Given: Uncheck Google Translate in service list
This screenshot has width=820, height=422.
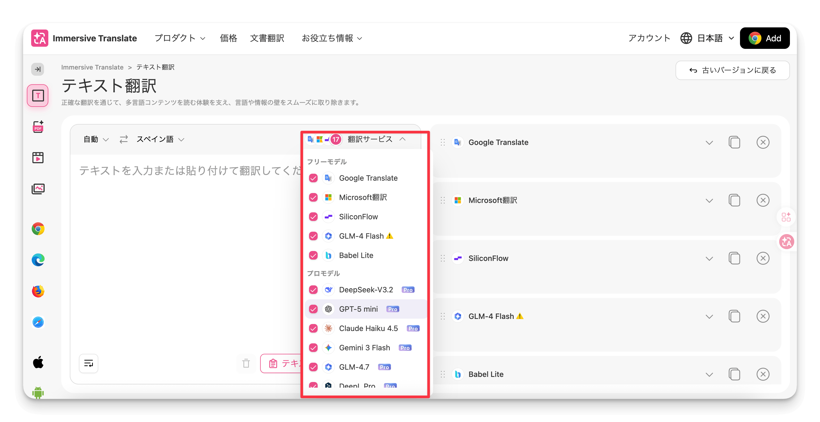Looking at the screenshot, I should [x=313, y=178].
